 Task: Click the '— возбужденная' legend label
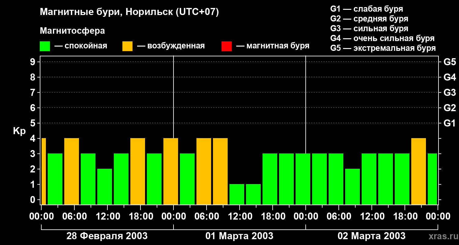(x=171, y=46)
